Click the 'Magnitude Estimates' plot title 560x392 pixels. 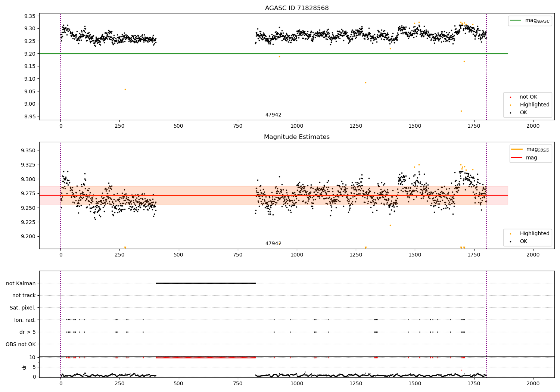(x=297, y=137)
